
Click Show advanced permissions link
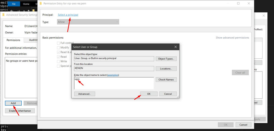[232, 38]
